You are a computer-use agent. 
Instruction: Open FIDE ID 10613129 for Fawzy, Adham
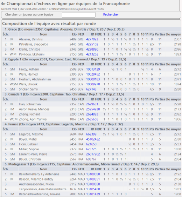[93, 69]
